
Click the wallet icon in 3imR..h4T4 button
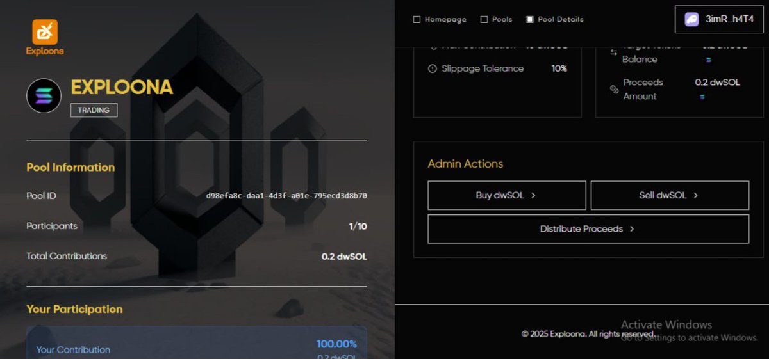691,19
